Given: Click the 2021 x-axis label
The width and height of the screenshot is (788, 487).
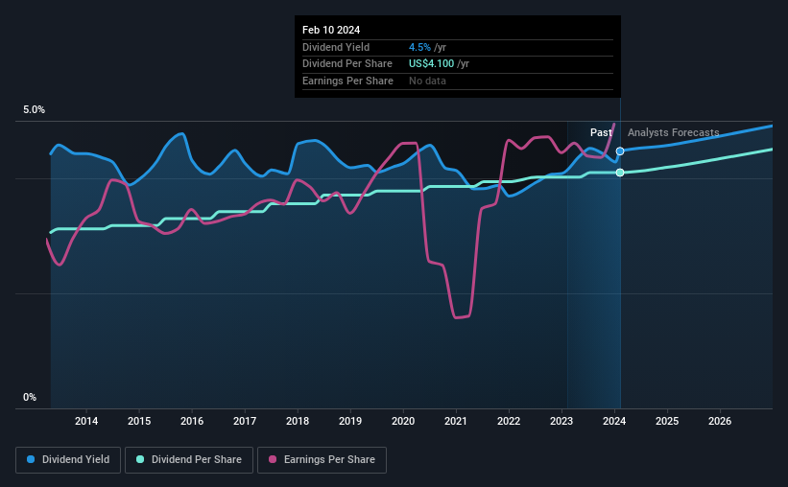Looking at the screenshot, I should (456, 421).
